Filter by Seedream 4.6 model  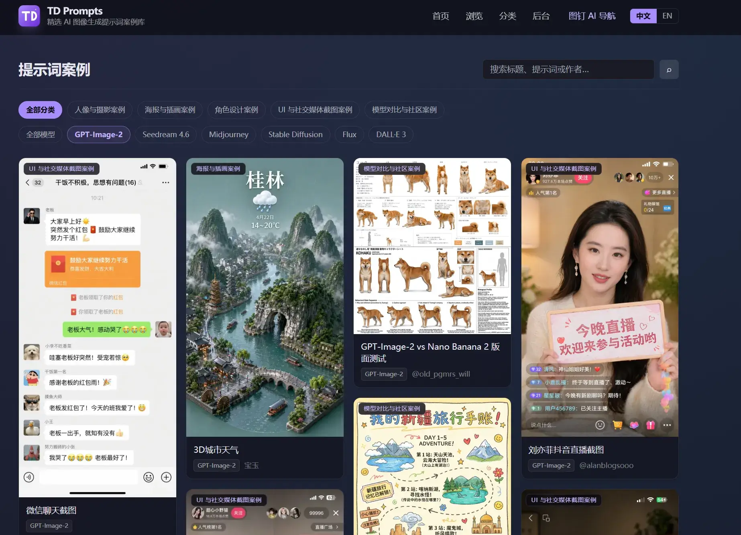coord(166,135)
